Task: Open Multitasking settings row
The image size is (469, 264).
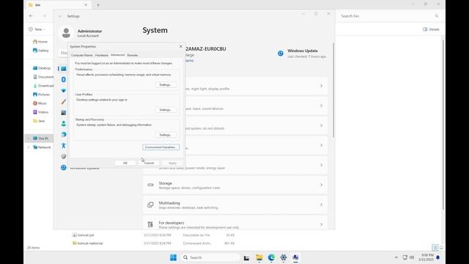Action: pos(235,205)
